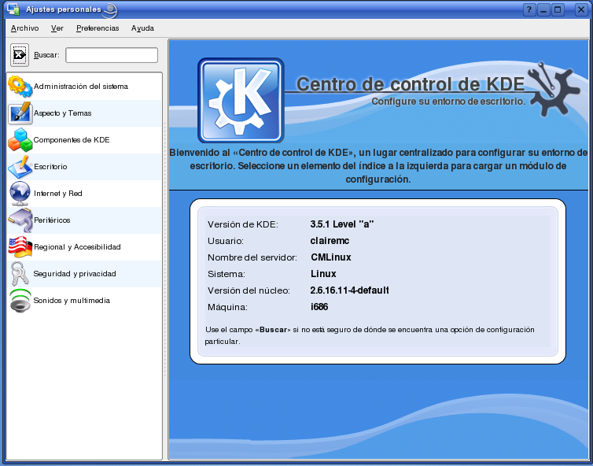Select Aspecto y Temas text label

coord(63,113)
